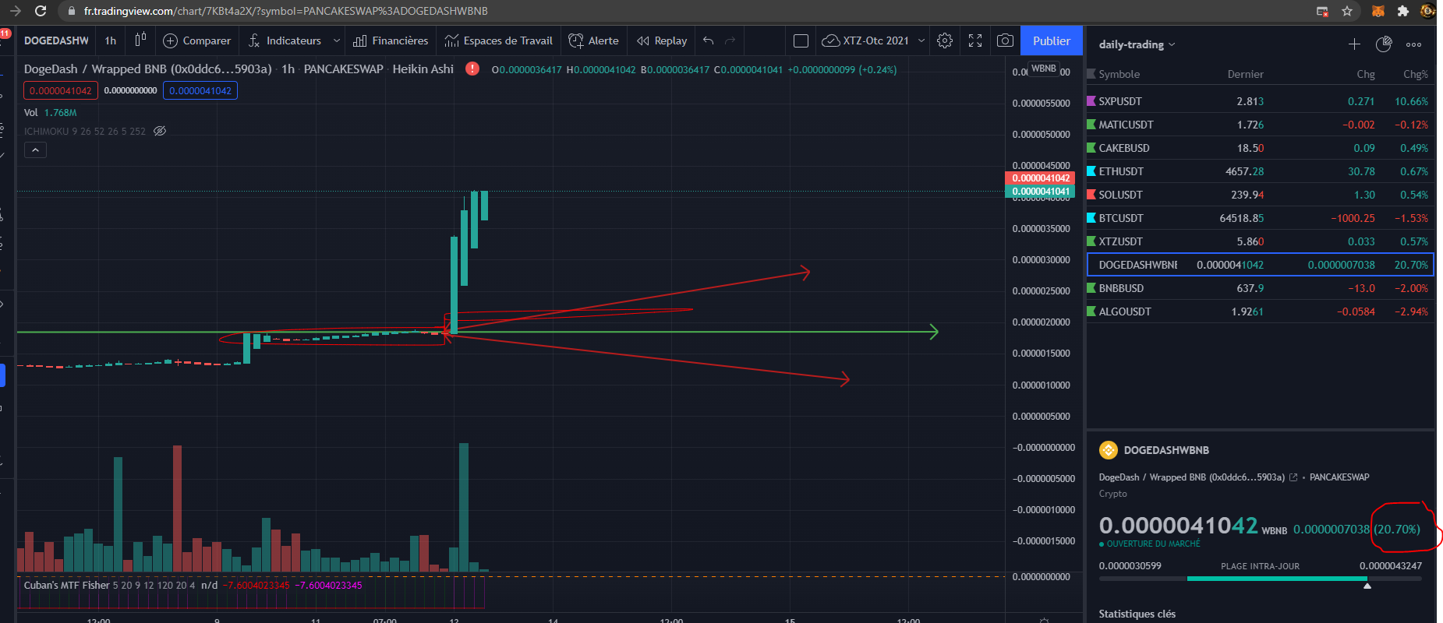Image resolution: width=1443 pixels, height=623 pixels.
Task: Click the red flag on SOLUSDT
Action: coord(1091,195)
